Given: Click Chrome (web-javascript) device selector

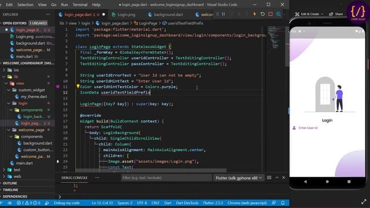Looking at the screenshot, I should coord(247,203).
